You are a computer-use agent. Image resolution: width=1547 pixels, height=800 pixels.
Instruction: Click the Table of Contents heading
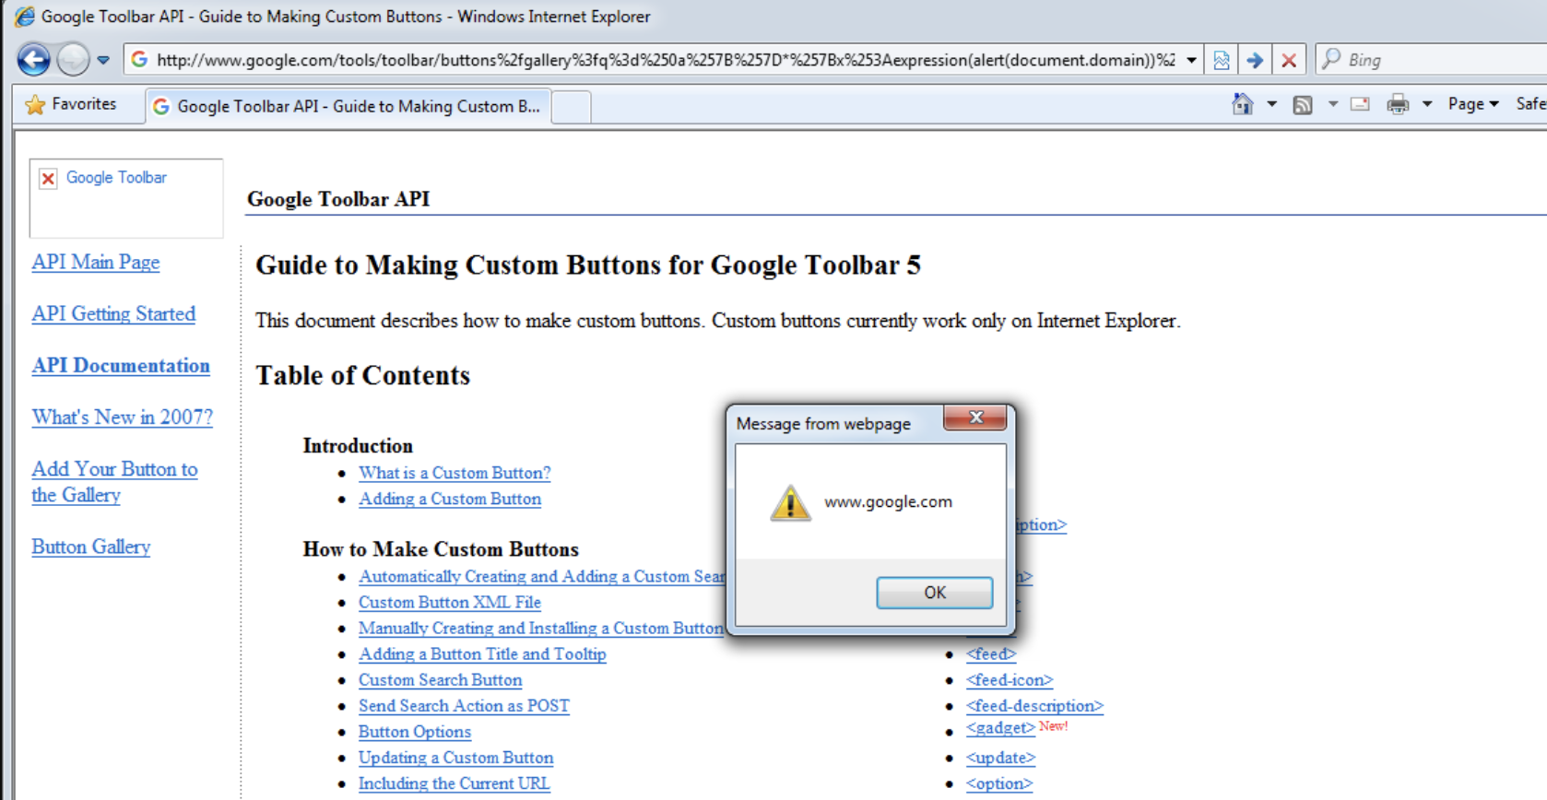(362, 375)
